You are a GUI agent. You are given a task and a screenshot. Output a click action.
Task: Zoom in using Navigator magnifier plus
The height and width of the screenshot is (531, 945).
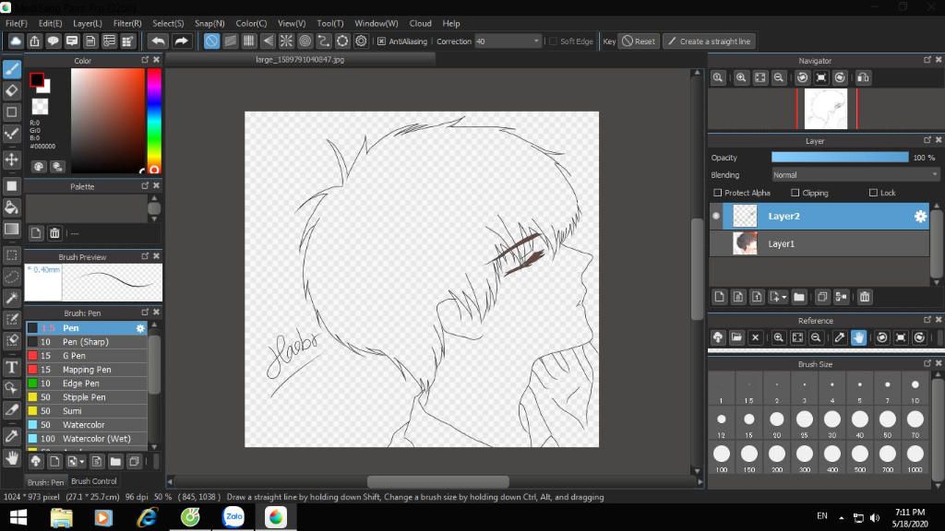pyautogui.click(x=741, y=77)
